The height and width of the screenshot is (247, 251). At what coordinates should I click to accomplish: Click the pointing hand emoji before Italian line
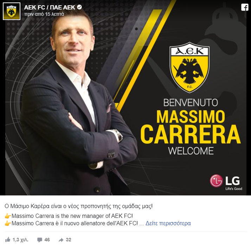coord(8,223)
